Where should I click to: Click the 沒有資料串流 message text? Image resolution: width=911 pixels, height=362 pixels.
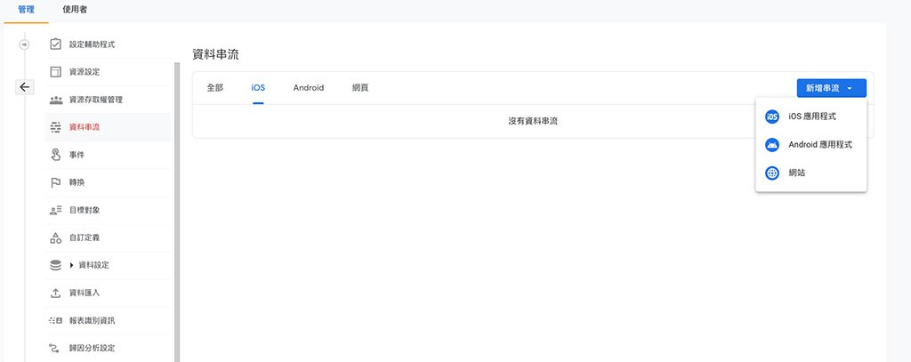533,122
